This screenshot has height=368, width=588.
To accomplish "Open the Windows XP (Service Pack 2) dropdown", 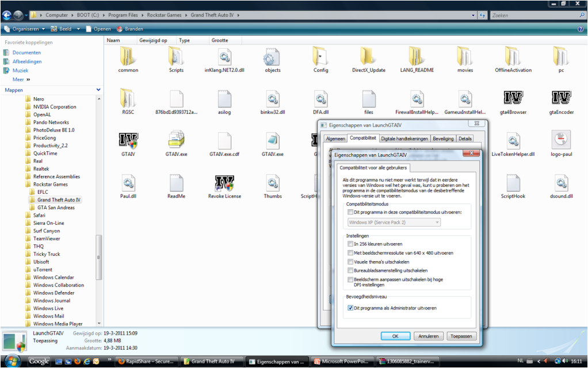I will pos(394,223).
